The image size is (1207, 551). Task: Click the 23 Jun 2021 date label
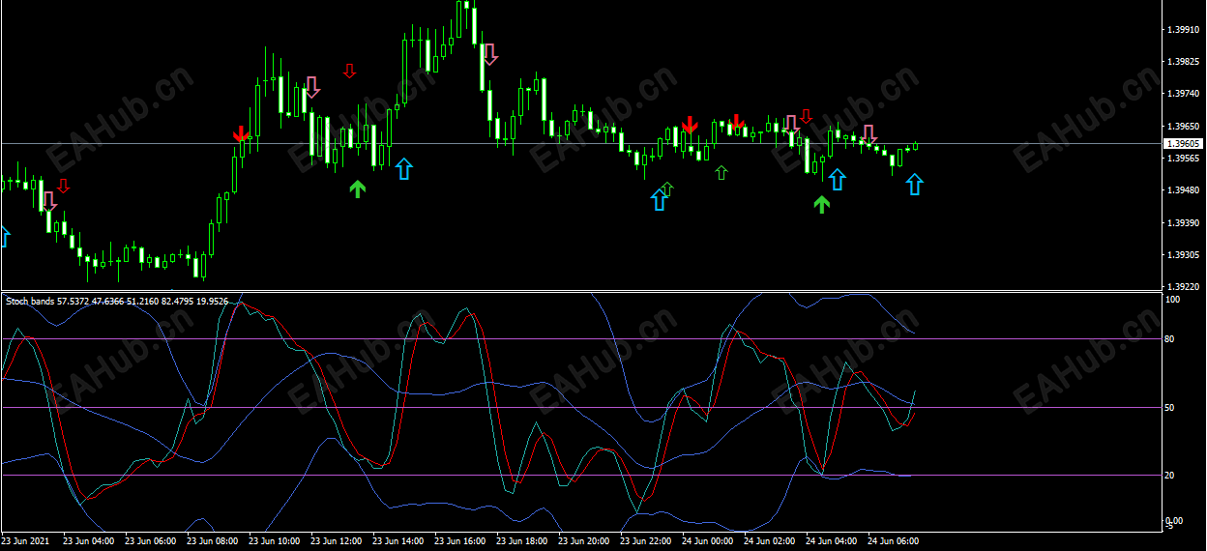click(26, 541)
